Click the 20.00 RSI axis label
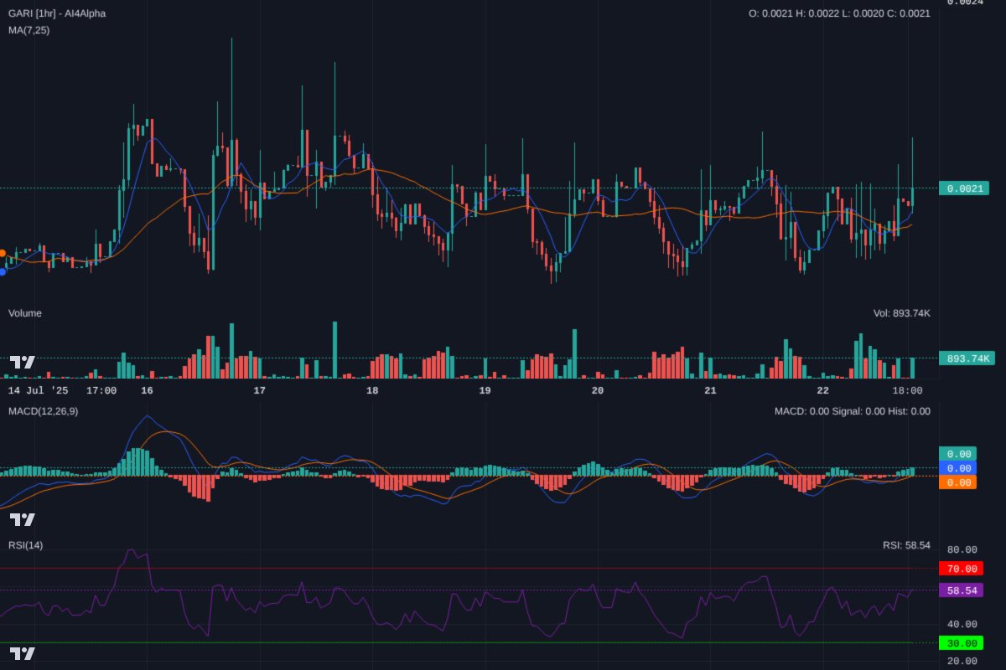 point(962,662)
